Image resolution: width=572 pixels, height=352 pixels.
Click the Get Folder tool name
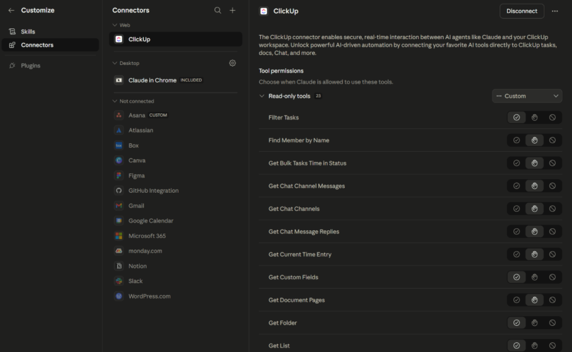(283, 323)
